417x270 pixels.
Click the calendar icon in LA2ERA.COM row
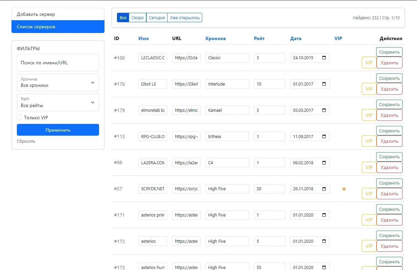point(324,163)
